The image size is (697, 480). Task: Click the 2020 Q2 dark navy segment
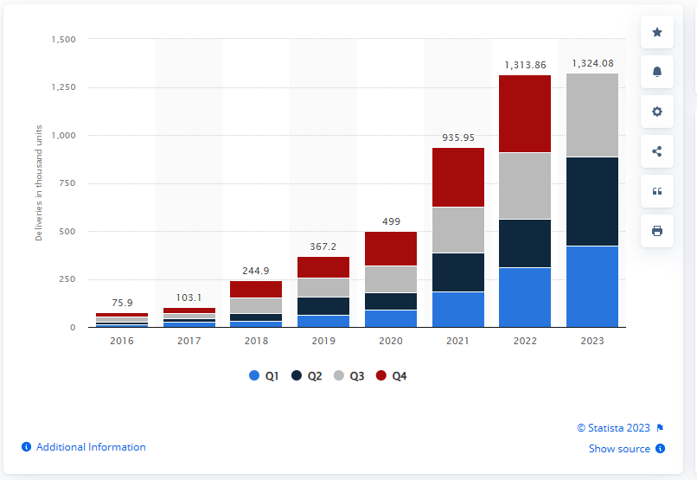click(x=391, y=301)
